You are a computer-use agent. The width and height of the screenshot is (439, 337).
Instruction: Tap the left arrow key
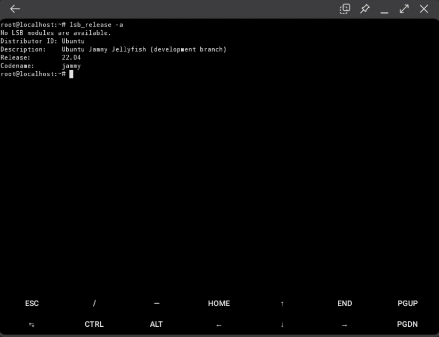point(219,325)
